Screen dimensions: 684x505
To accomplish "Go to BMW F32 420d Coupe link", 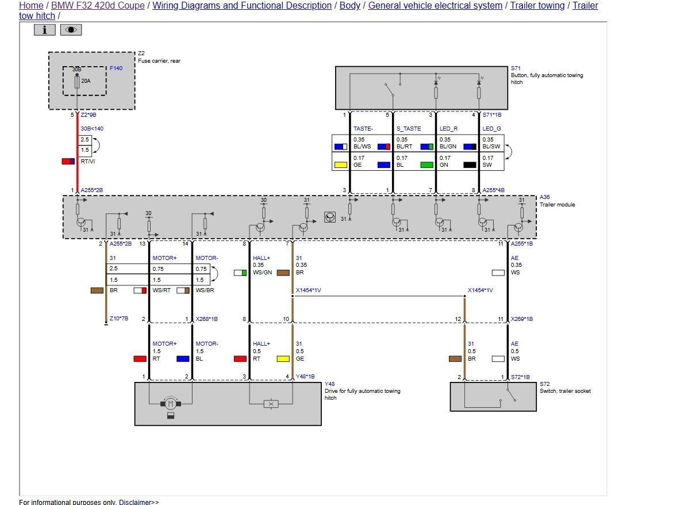I will point(98,6).
